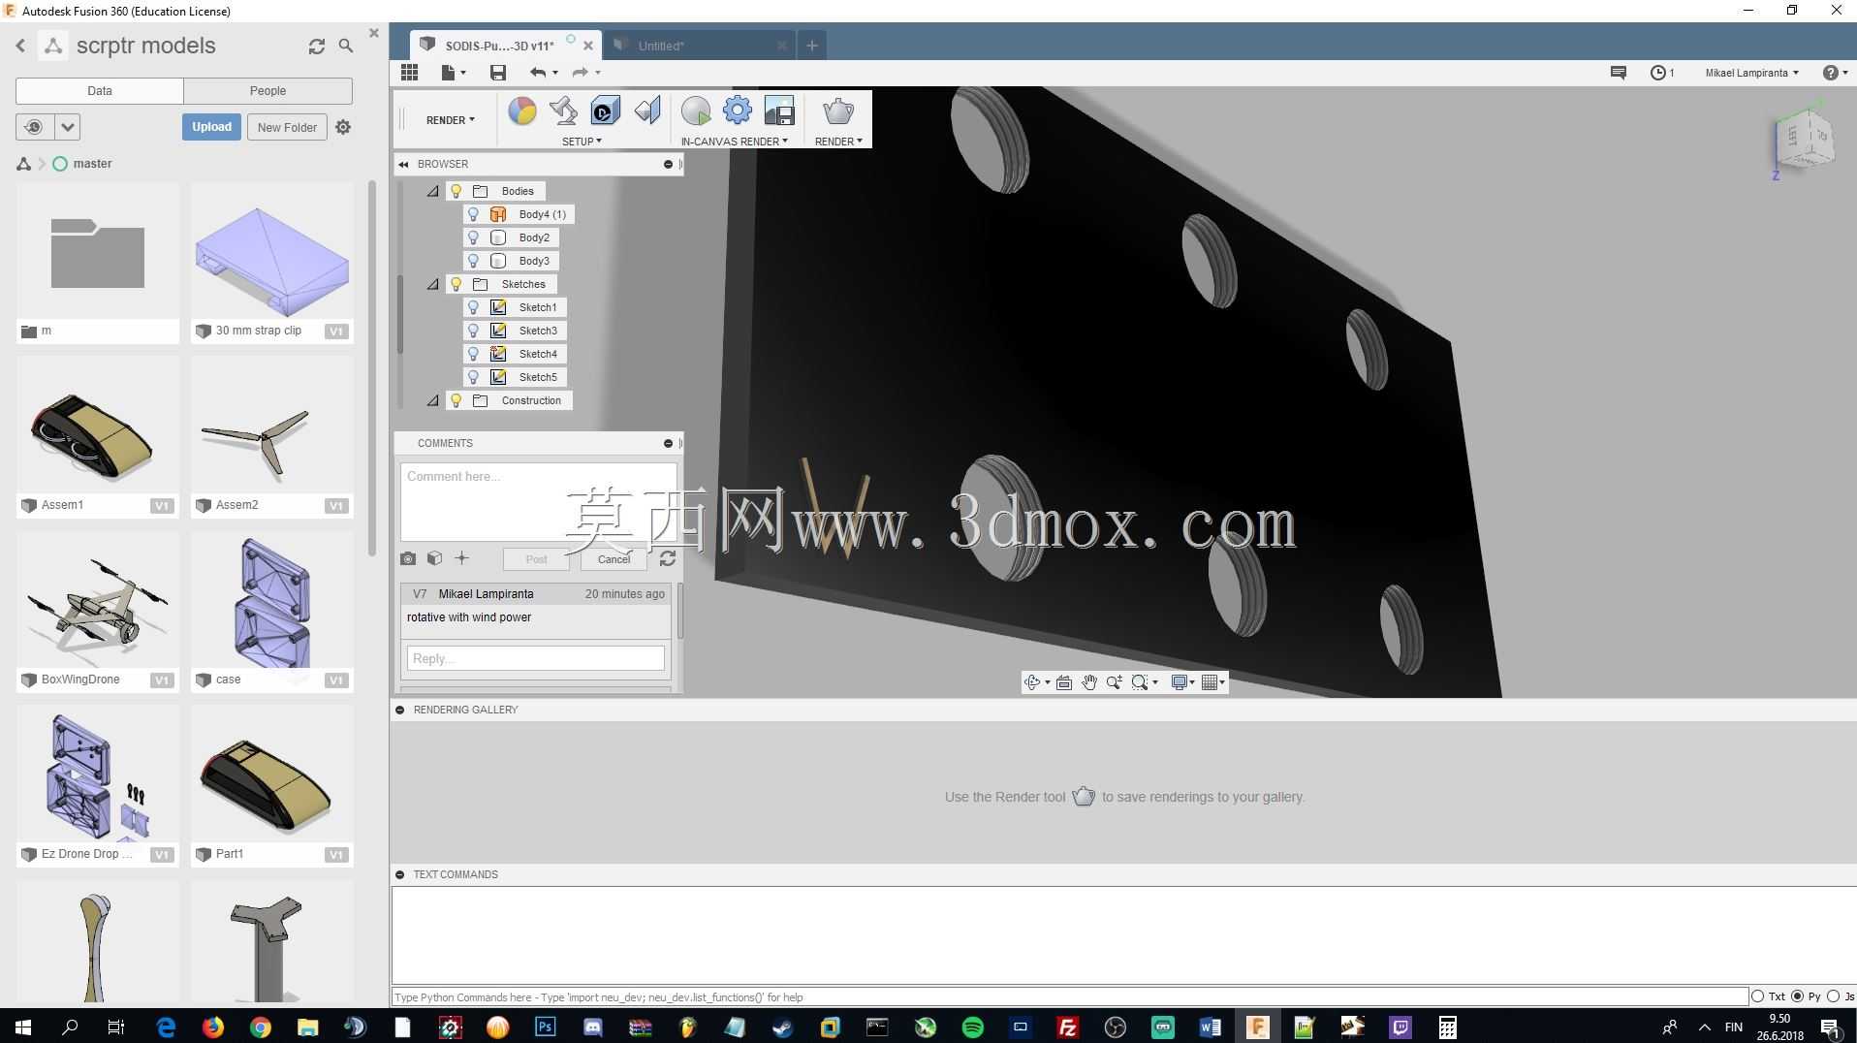Refresh the comments list
This screenshot has width=1857, height=1043.
[668, 558]
